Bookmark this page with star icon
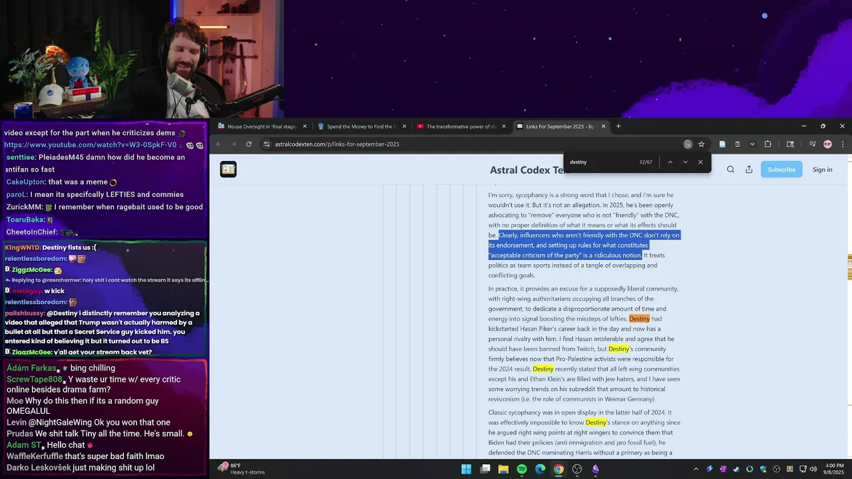Image resolution: width=852 pixels, height=479 pixels. pyautogui.click(x=701, y=144)
